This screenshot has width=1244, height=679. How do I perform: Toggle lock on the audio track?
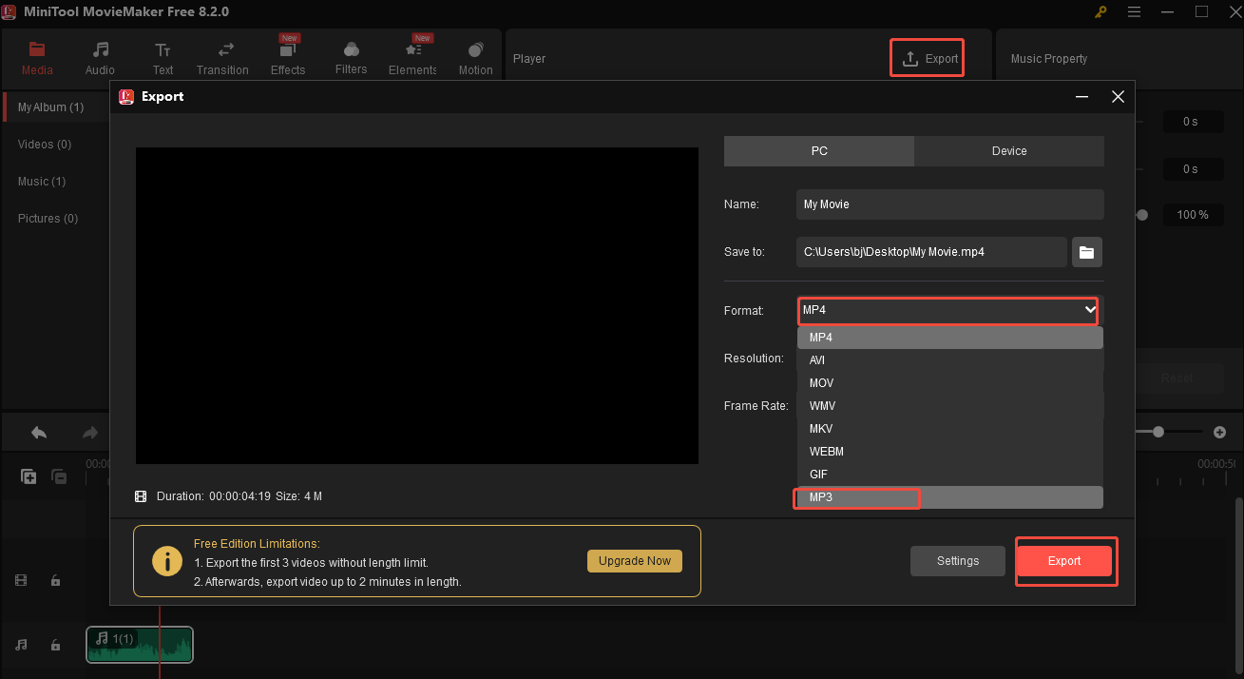(x=55, y=646)
